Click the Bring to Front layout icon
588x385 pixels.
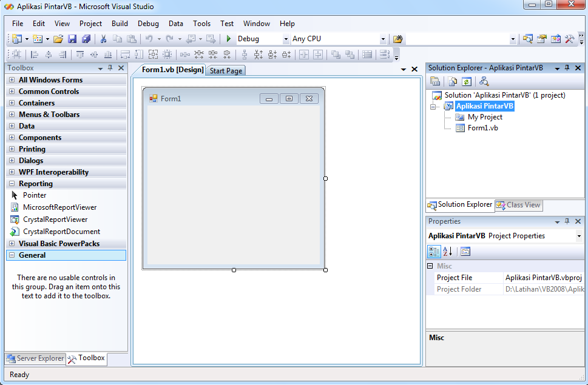(x=336, y=55)
